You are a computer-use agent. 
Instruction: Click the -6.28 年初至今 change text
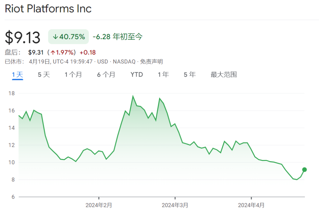117,37
